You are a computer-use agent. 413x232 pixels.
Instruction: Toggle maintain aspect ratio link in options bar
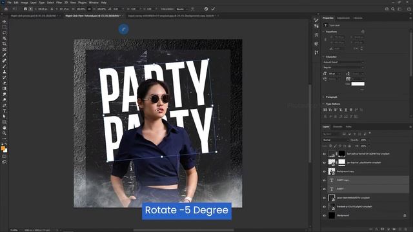click(x=89, y=9)
